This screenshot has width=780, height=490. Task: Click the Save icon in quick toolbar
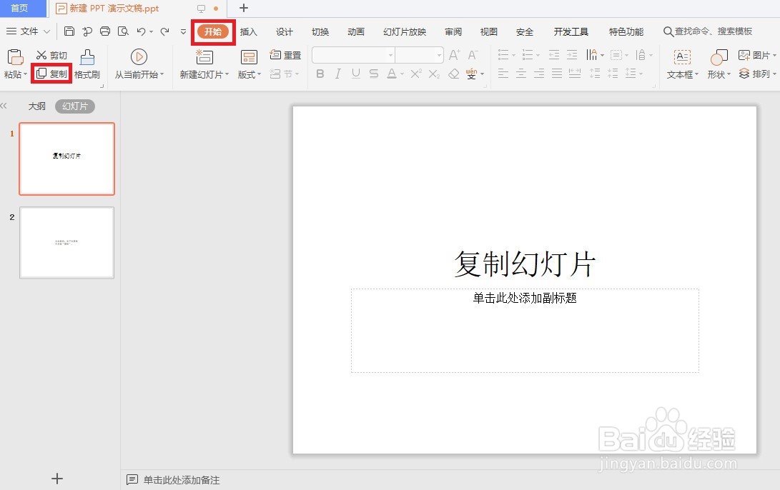(x=69, y=31)
